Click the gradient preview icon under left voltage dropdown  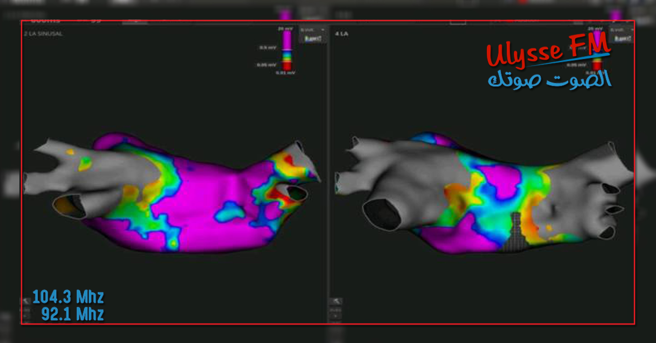(x=313, y=39)
